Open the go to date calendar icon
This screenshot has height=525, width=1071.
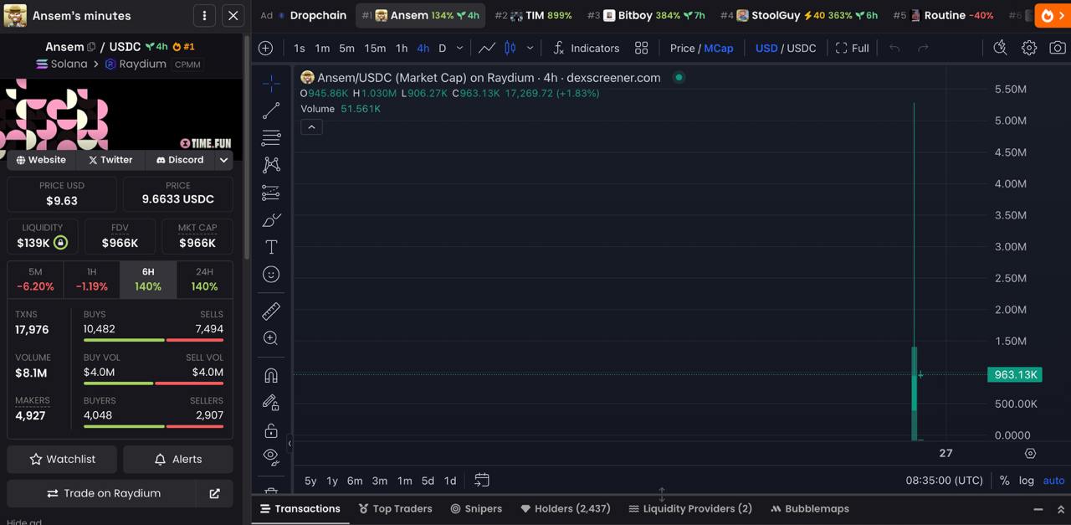(482, 480)
